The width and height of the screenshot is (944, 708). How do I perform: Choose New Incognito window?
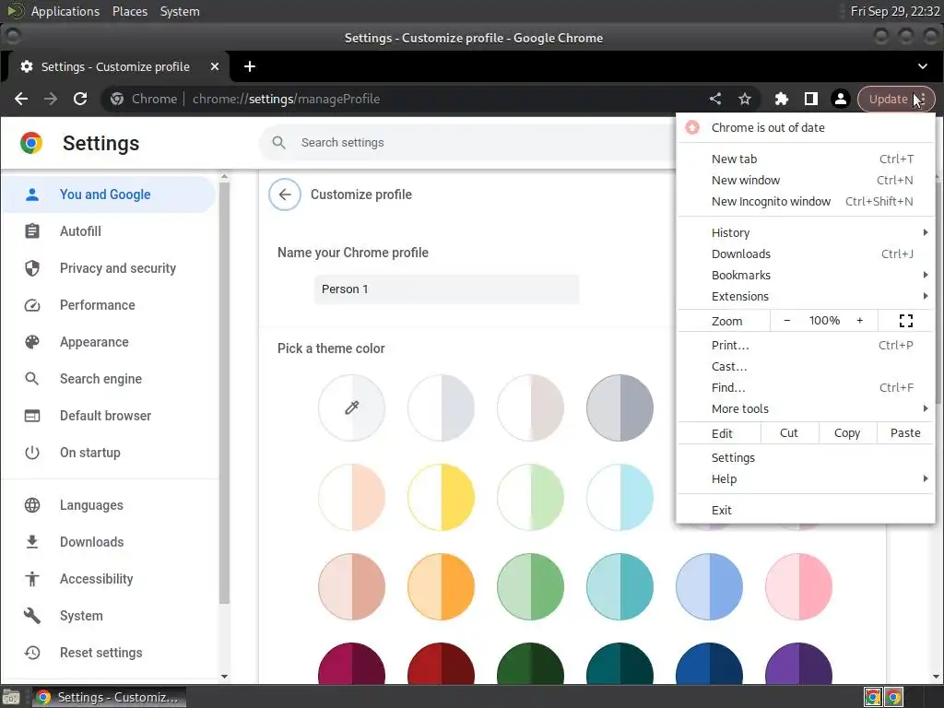[806, 201]
